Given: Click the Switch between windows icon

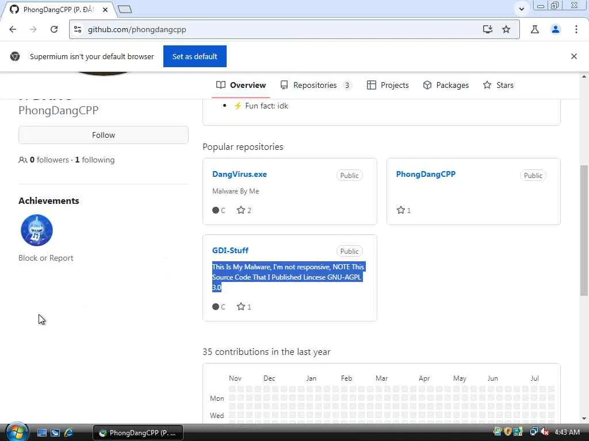Looking at the screenshot, I should coord(55,432).
